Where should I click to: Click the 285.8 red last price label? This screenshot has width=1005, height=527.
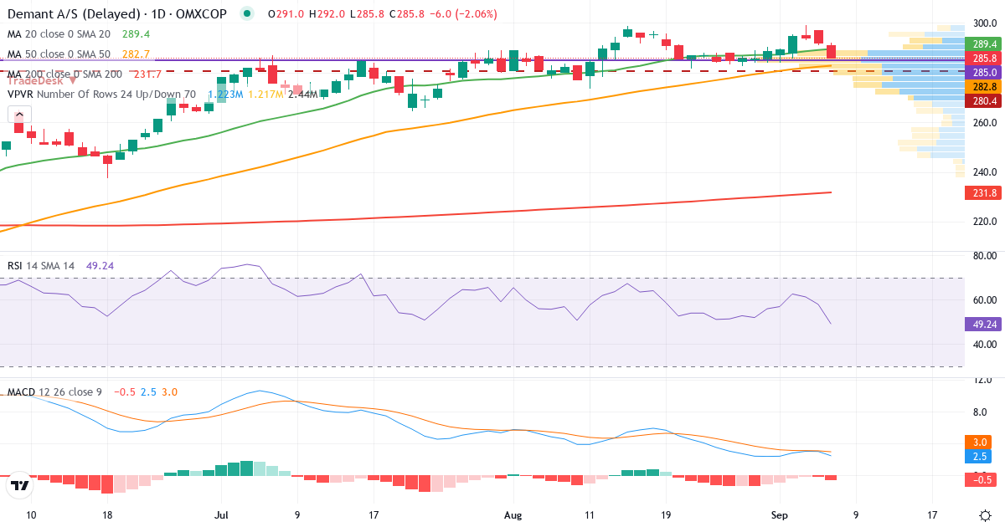tap(983, 58)
